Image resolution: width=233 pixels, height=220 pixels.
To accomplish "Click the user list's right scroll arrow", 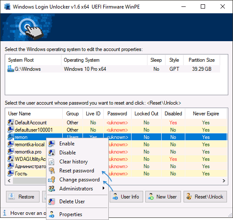I will [224, 181].
